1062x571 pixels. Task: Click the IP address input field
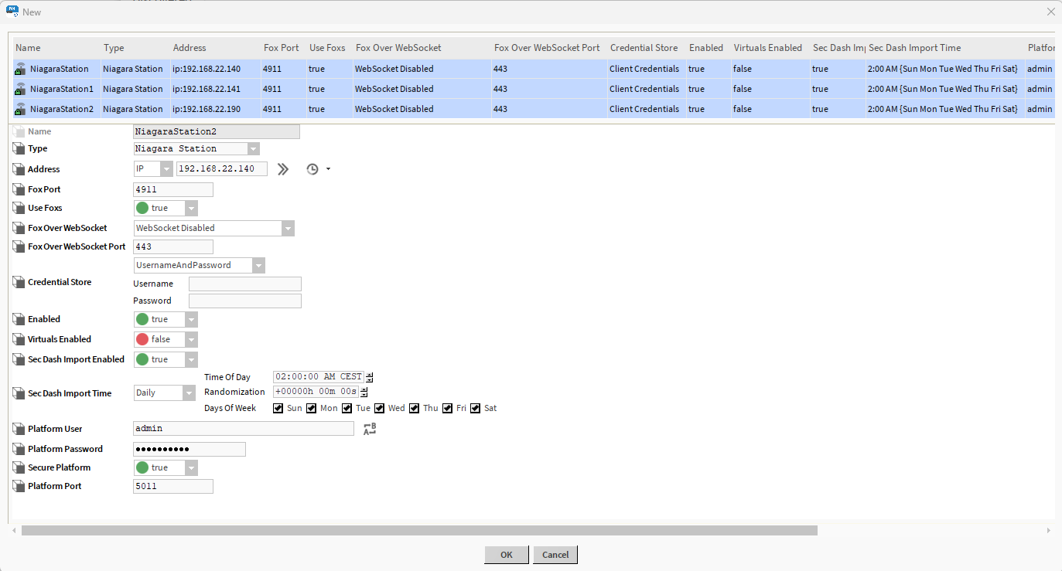point(222,168)
